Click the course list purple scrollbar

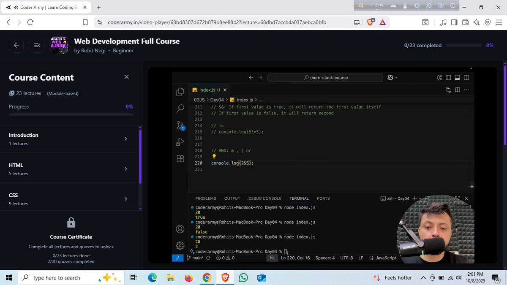coord(140,156)
